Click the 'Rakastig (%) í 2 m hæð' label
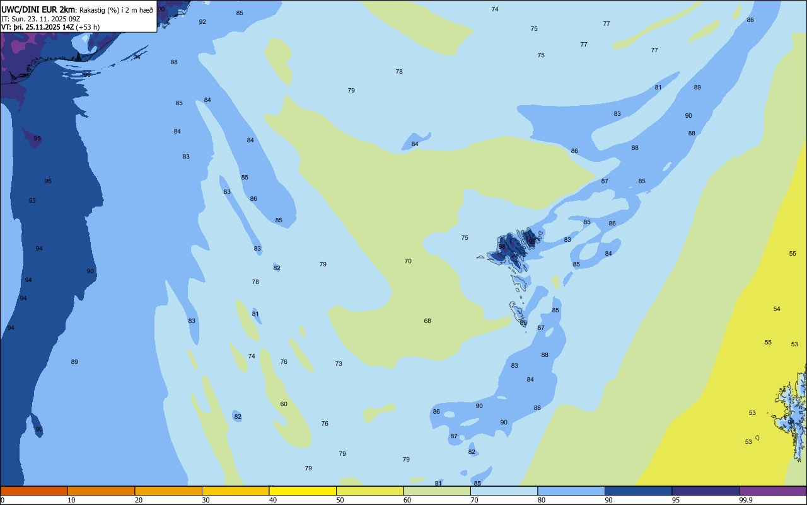The width and height of the screenshot is (807, 505). 116,9
